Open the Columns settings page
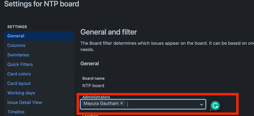This screenshot has width=254, height=116. tap(16, 46)
